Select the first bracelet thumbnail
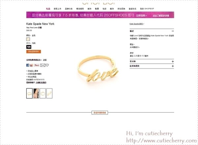Screen dimensions: 198x145 [x=29, y=94]
